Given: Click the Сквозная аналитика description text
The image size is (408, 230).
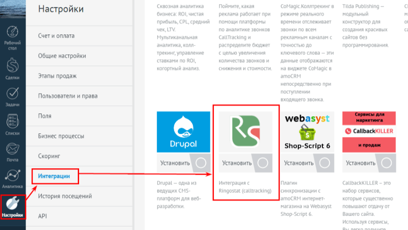Looking at the screenshot, I should pyautogui.click(x=183, y=37).
